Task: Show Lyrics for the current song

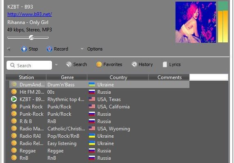Action: (172, 64)
